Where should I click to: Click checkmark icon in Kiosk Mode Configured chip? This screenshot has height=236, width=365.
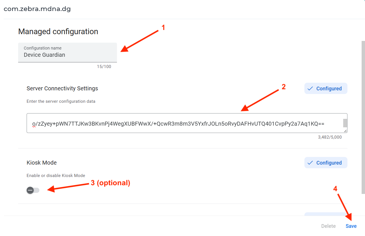click(310, 163)
